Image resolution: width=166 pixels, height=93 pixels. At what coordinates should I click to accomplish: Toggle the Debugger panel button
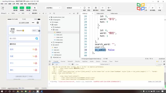(28, 8)
